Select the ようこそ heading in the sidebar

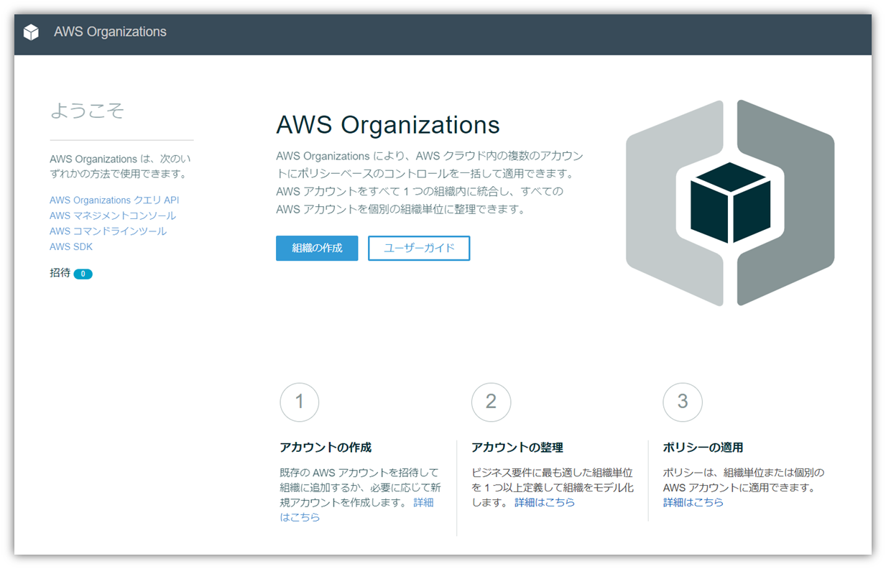point(86,111)
